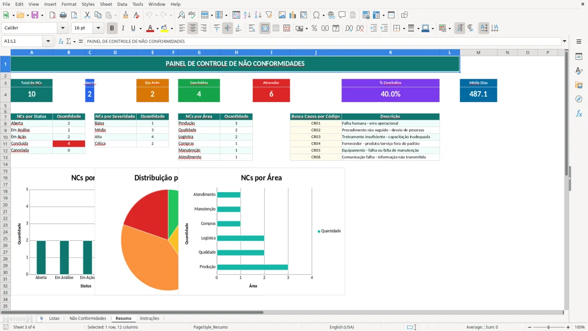Click the English (USA) language status
588x331 pixels.
[342, 327]
